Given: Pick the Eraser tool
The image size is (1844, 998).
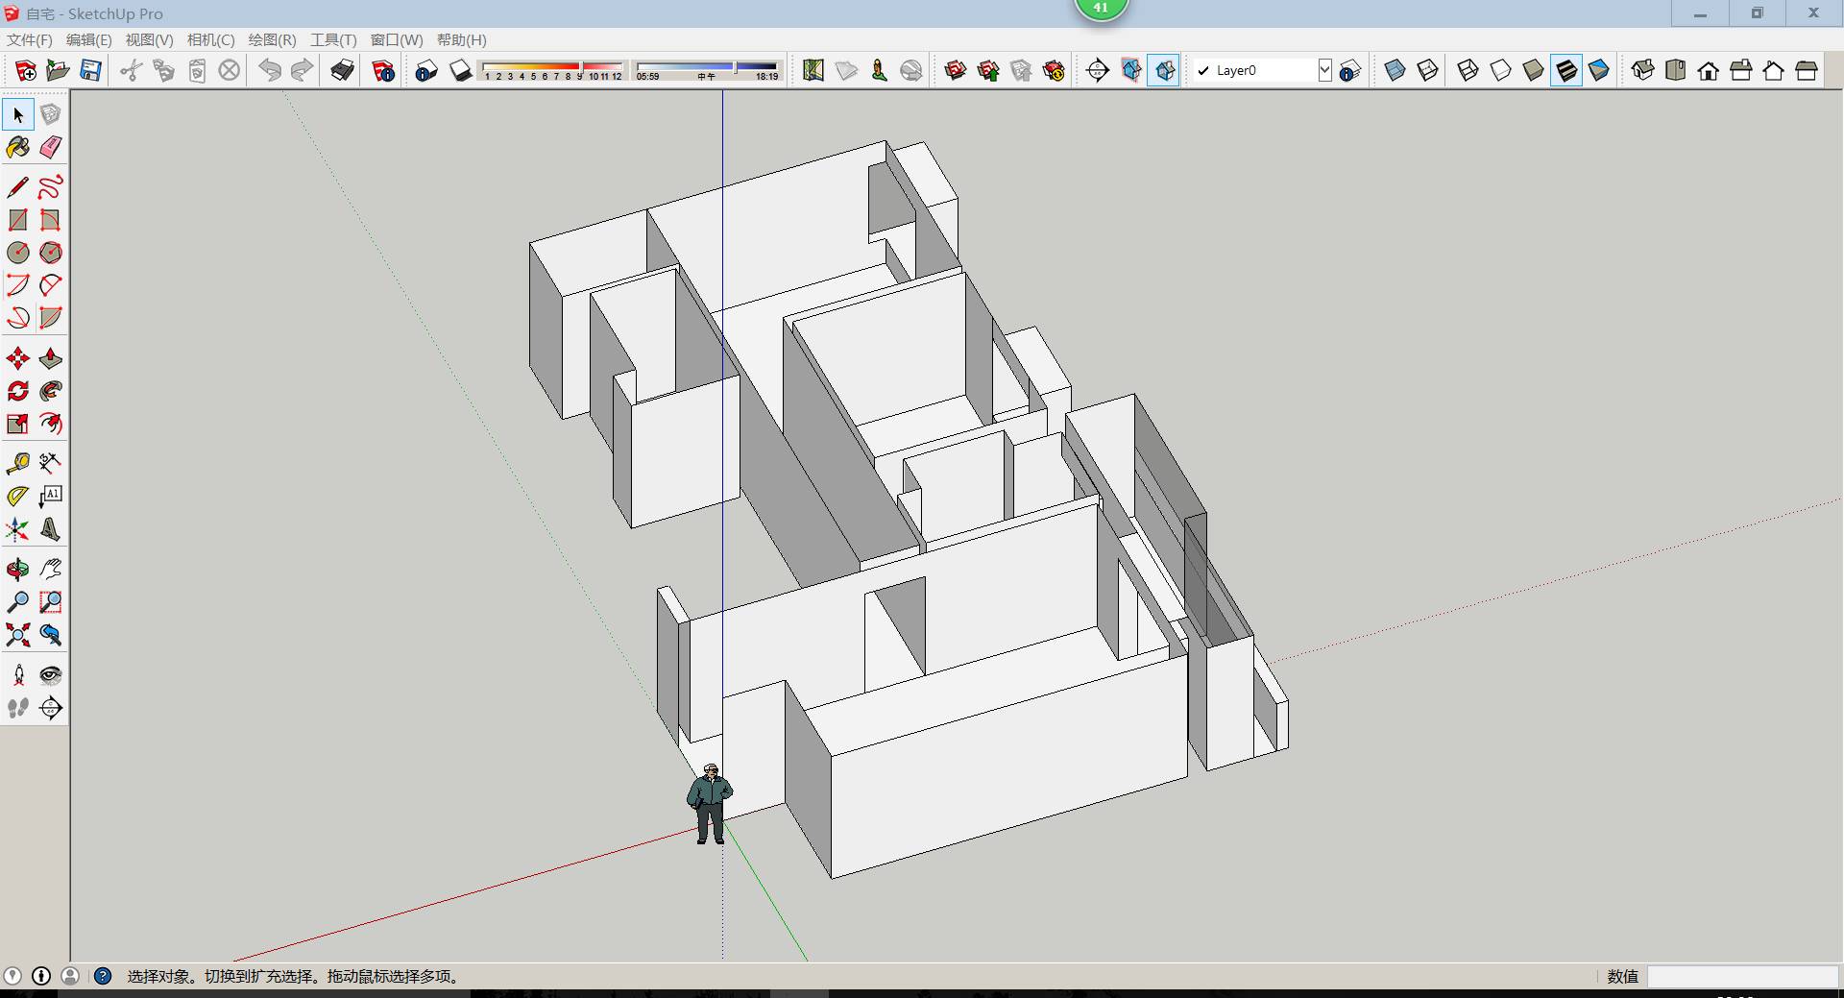Looking at the screenshot, I should tap(51, 147).
